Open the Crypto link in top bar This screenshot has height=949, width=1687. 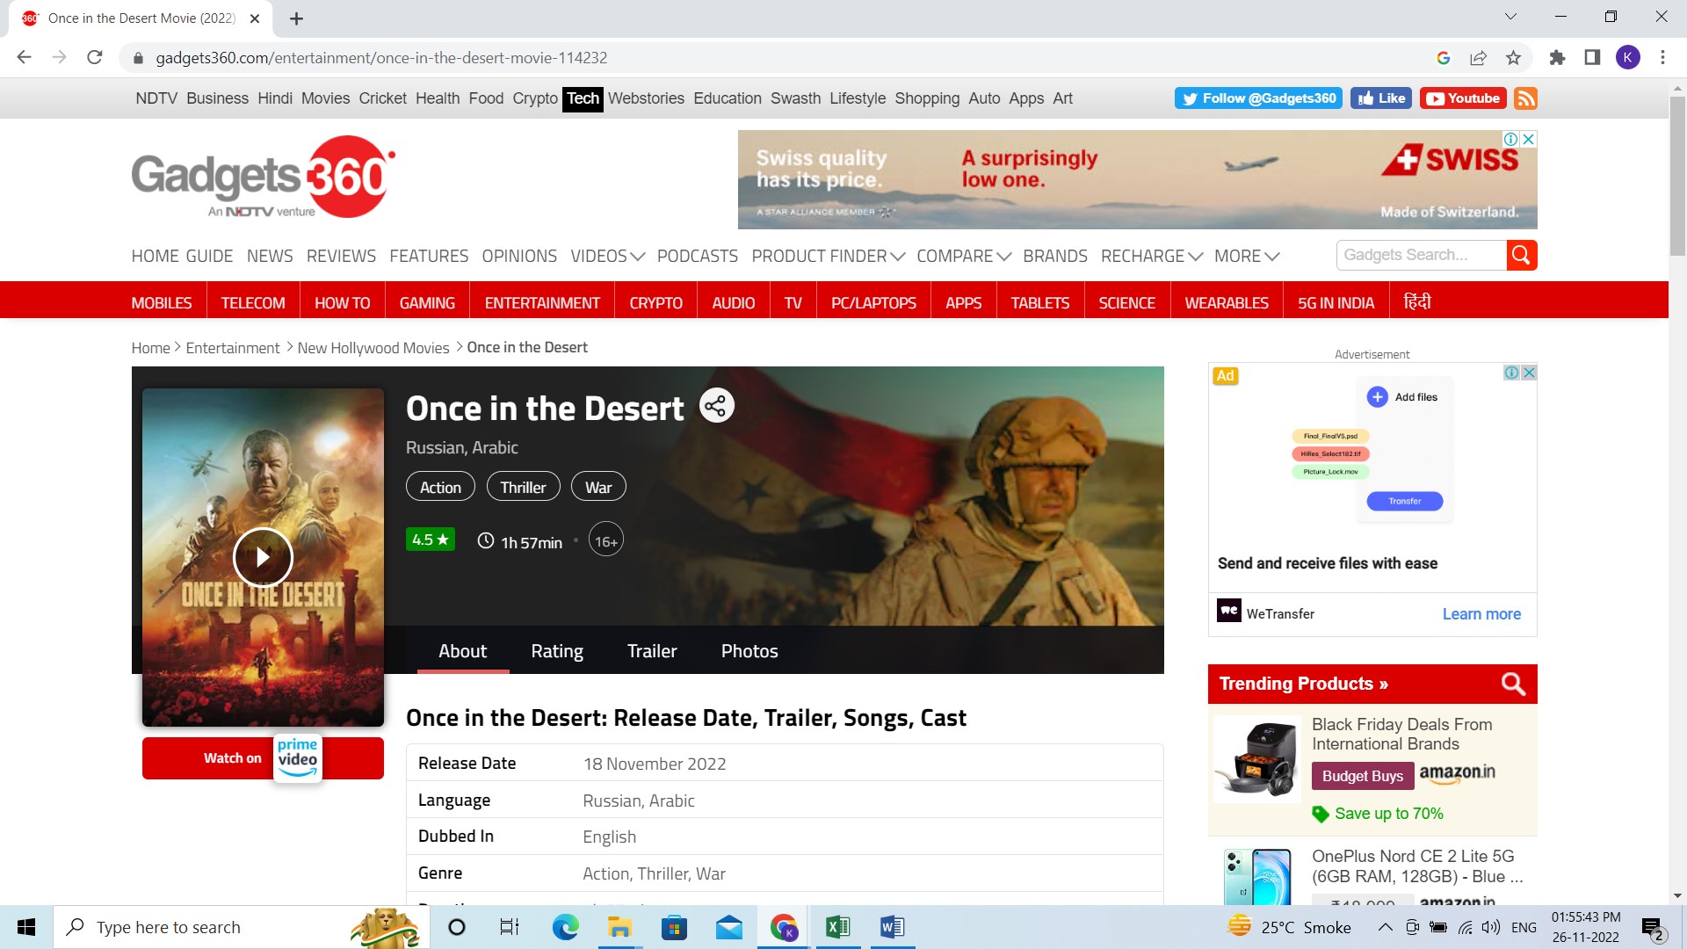click(535, 98)
